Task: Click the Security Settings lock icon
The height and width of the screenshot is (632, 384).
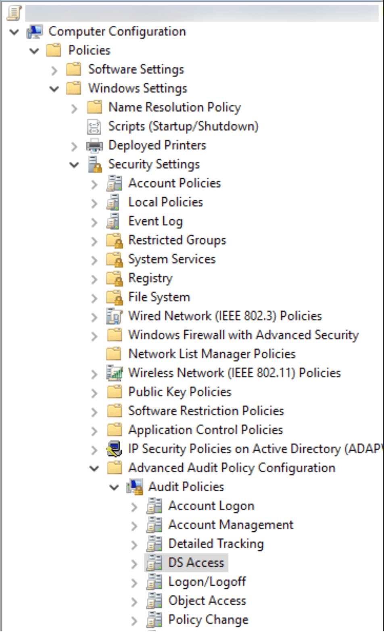Action: pos(95,164)
